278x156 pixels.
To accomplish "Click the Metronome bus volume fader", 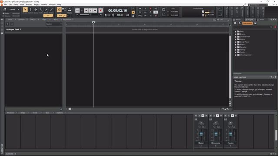I will click(x=216, y=134).
